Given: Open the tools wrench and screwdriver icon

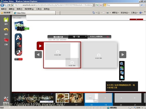Looking at the screenshot, I should (6, 99).
